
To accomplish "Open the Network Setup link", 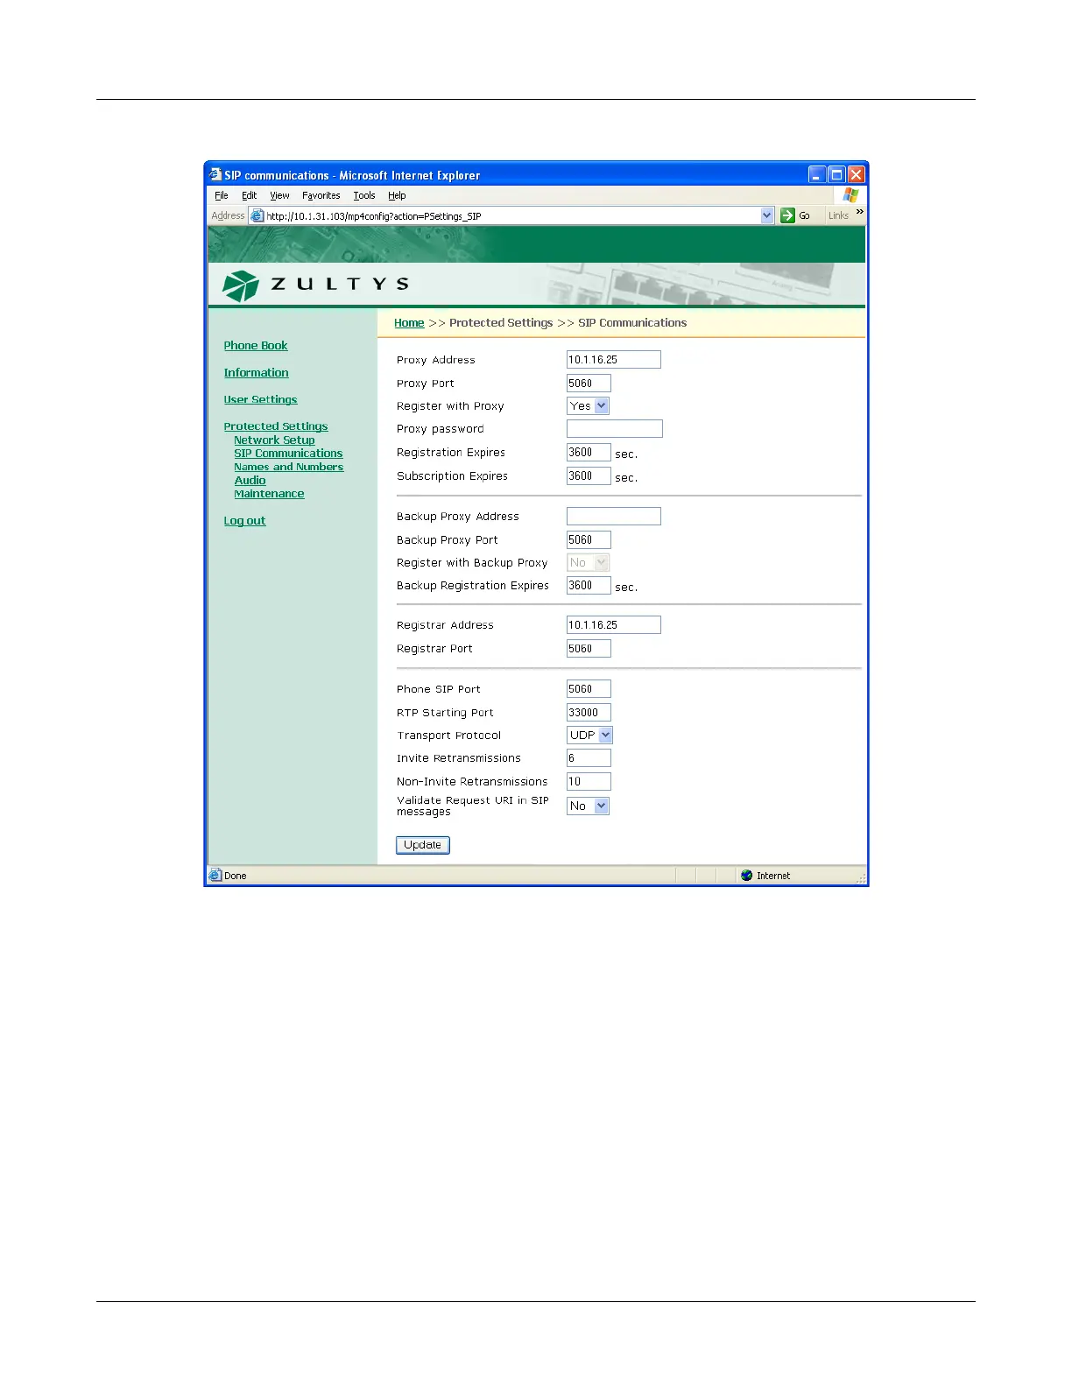I will tap(274, 440).
